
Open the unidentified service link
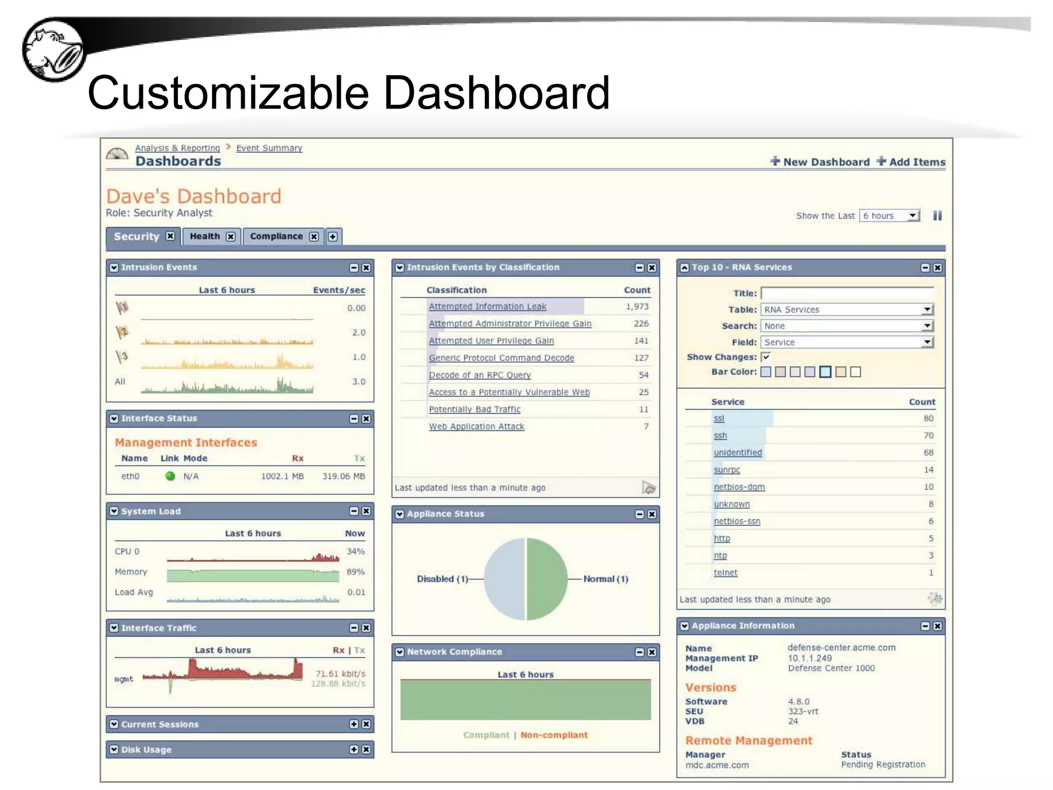pos(738,453)
